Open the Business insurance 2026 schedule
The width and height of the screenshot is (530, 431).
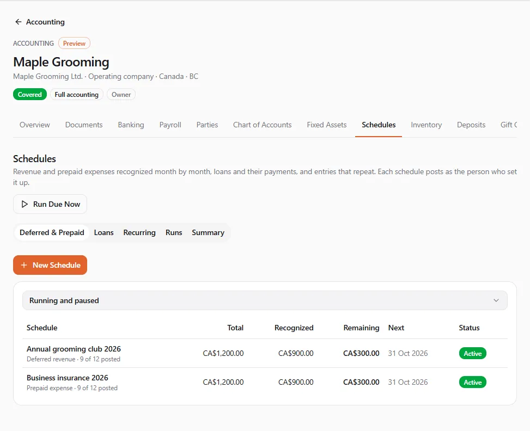coord(67,378)
